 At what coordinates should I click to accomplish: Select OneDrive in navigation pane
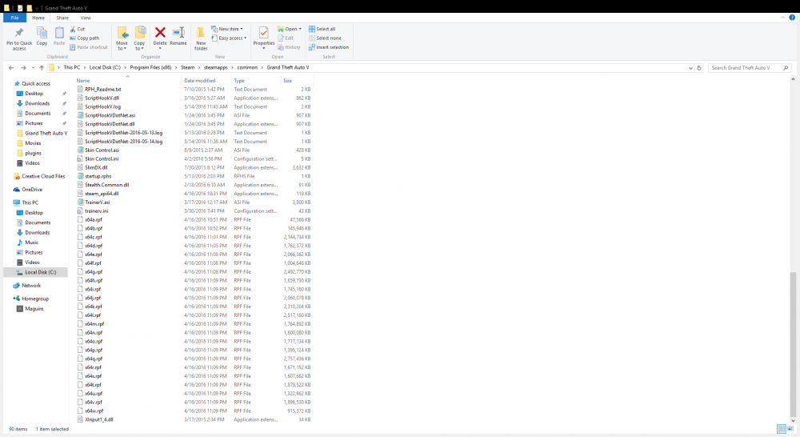tap(32, 190)
